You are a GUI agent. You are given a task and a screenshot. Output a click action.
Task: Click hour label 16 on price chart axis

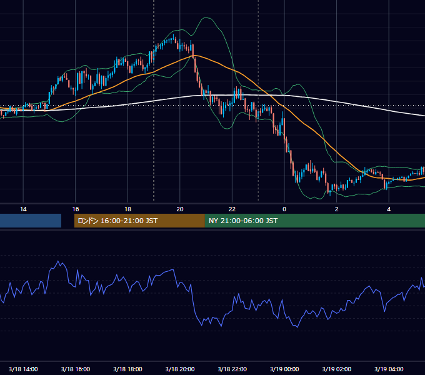click(x=76, y=209)
